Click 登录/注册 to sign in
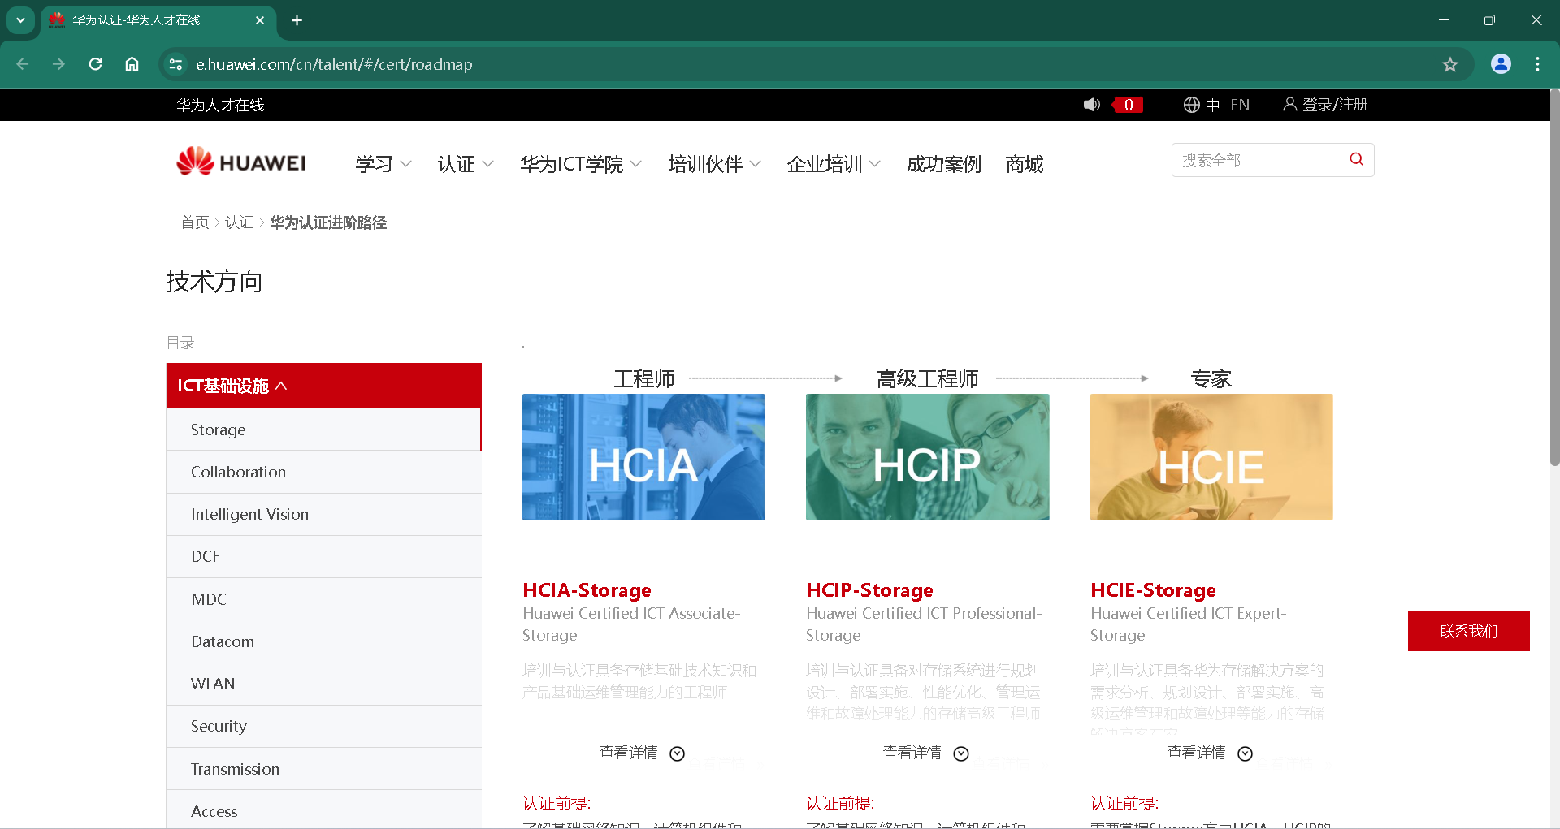Viewport: 1560px width, 829px height. point(1334,105)
